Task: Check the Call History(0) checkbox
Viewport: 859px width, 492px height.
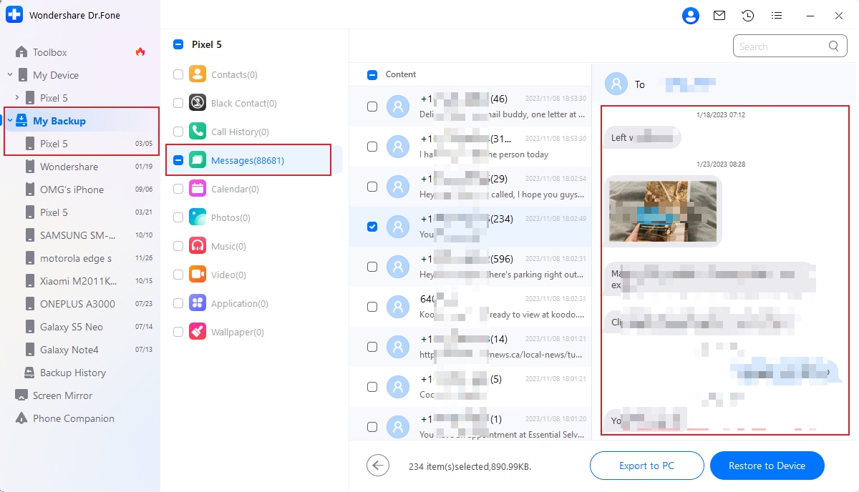Action: [x=178, y=132]
